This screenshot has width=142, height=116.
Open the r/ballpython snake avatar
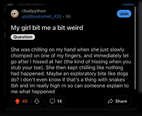15,14
